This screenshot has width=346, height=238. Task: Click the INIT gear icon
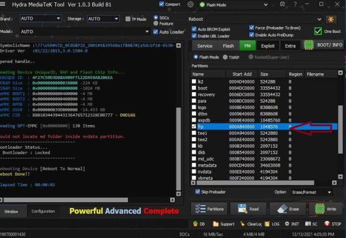pos(287,224)
